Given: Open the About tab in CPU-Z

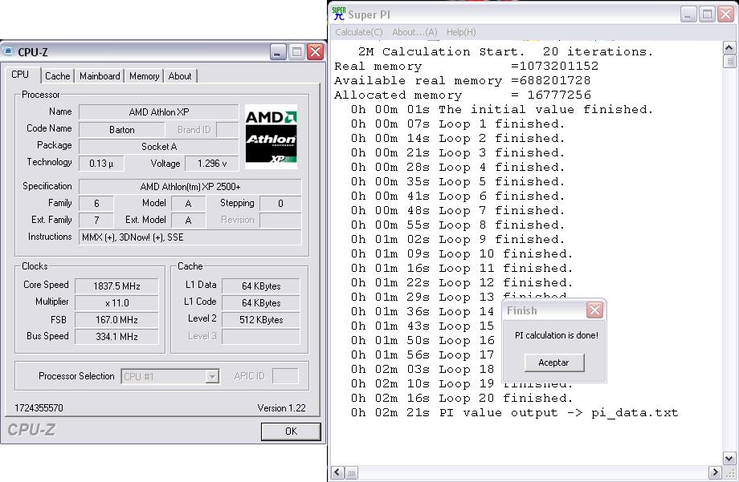Looking at the screenshot, I should tap(180, 75).
